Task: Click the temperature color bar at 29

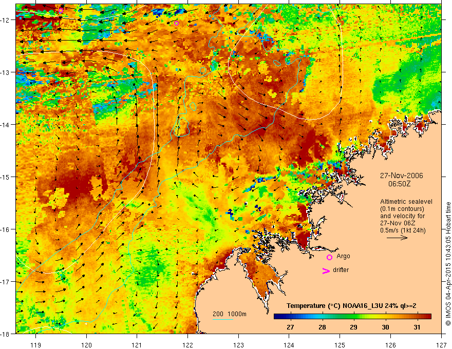Action: coord(354,317)
